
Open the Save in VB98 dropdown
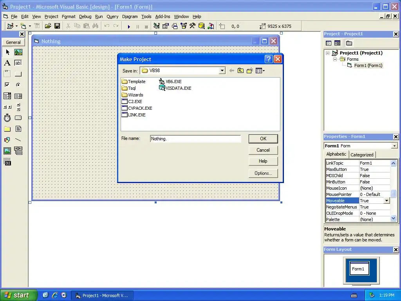[222, 71]
